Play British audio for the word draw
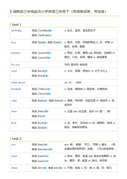127x179 pixels. click(46, 168)
